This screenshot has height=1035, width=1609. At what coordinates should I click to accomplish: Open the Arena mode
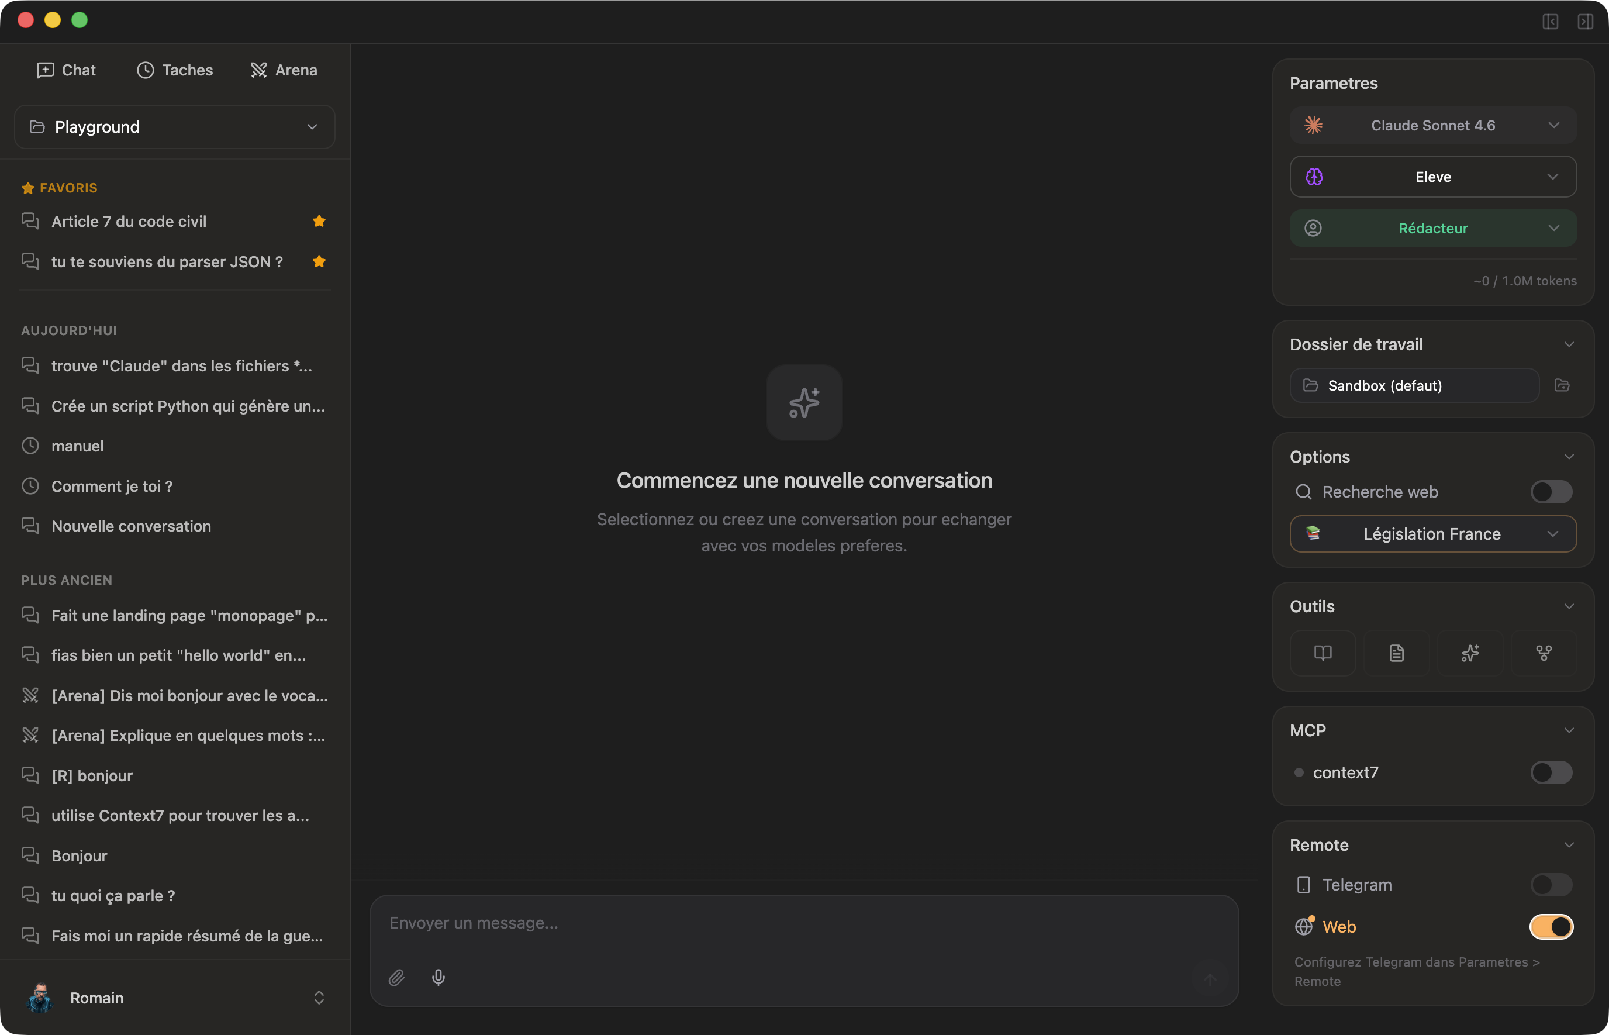284,69
